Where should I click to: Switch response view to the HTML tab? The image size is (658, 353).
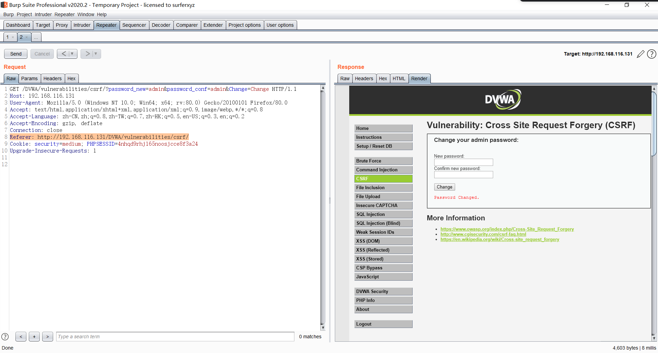click(399, 78)
